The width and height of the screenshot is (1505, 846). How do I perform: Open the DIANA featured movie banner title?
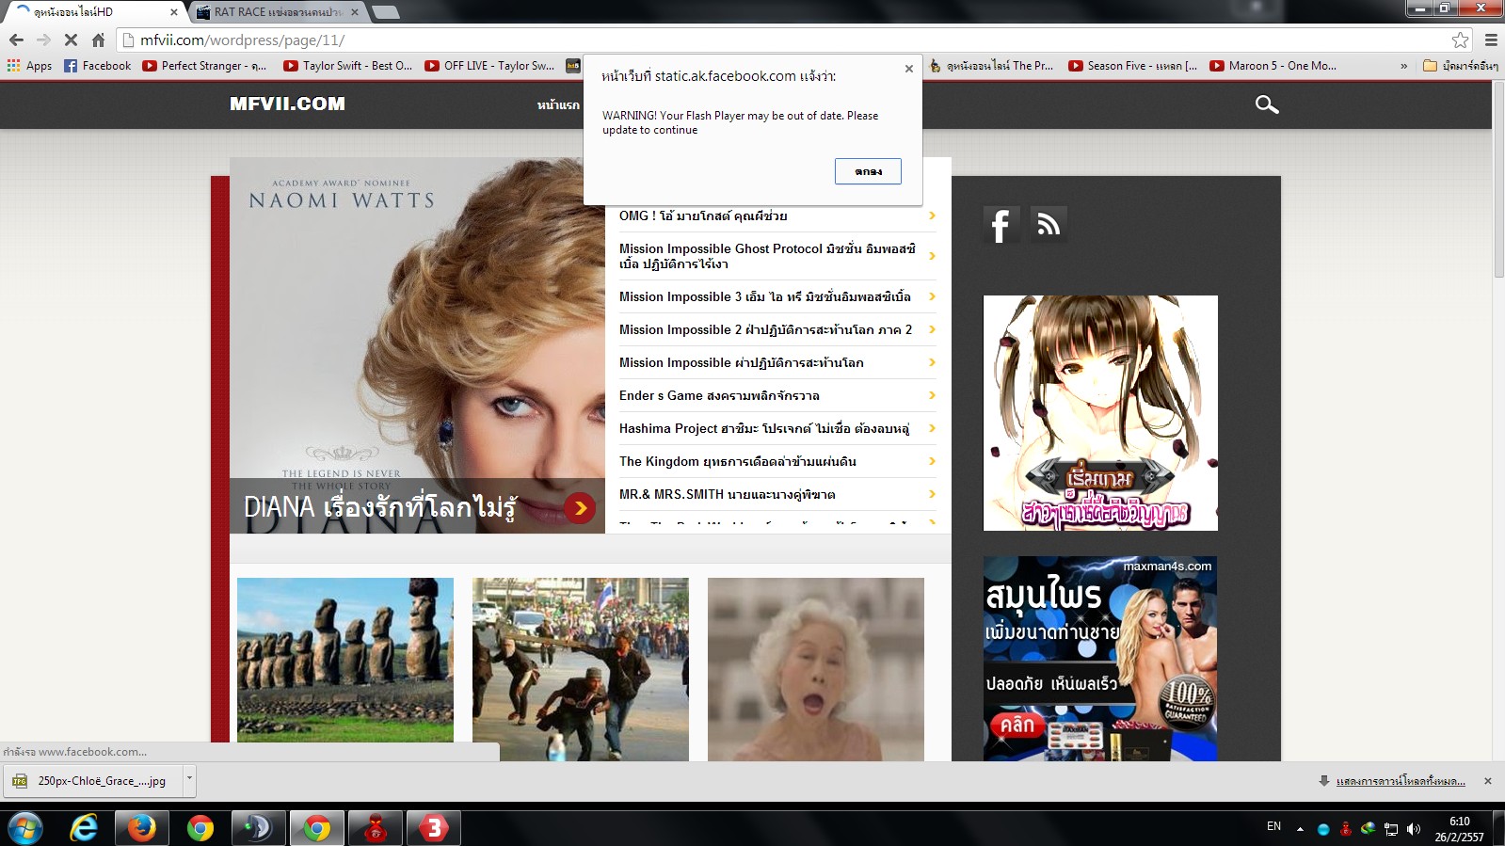point(380,507)
